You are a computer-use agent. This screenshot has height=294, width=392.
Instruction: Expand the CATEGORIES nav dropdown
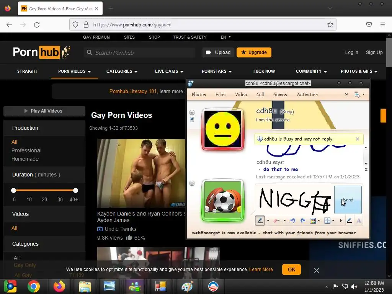pos(122,71)
